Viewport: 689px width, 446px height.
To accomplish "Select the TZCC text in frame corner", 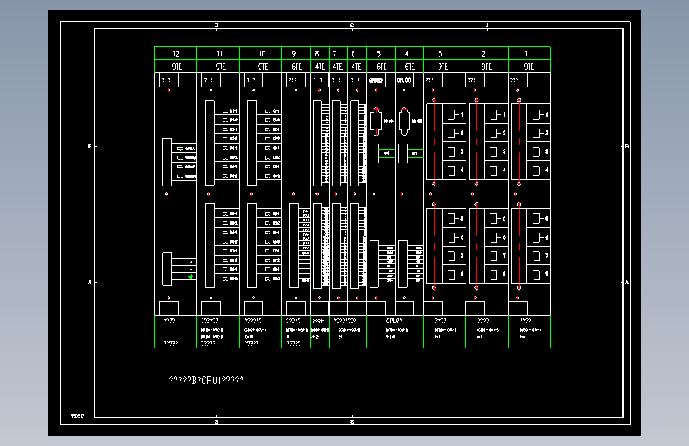I will tap(77, 416).
